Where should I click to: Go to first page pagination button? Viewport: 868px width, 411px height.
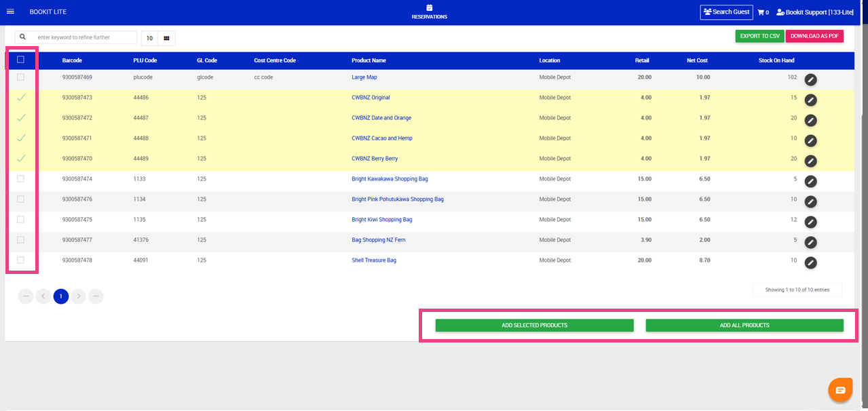(26, 296)
